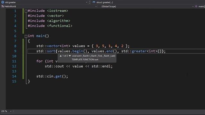Click the 159 % zoom value
The height and width of the screenshot is (115, 205).
pyautogui.click(x=4, y=111)
